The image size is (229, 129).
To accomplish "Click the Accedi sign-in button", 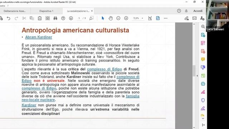I will [x=198, y=11].
